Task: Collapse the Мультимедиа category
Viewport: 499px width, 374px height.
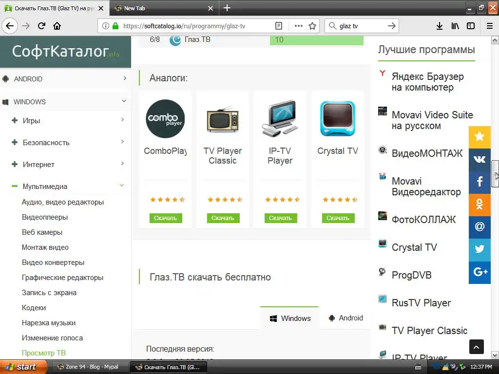Action: [x=68, y=187]
